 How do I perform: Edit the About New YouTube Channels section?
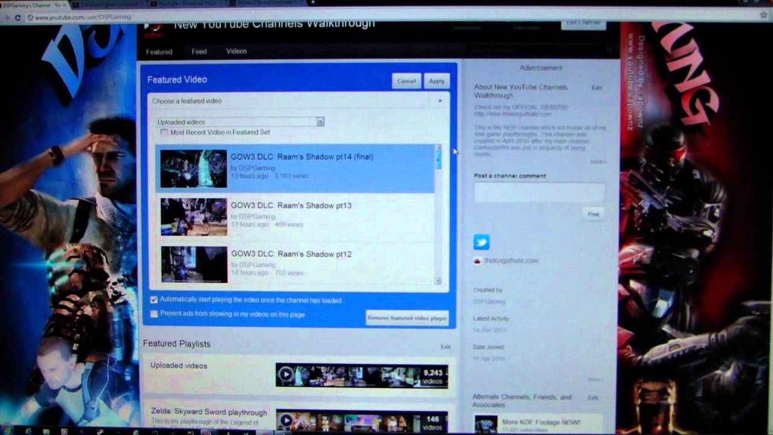(597, 88)
